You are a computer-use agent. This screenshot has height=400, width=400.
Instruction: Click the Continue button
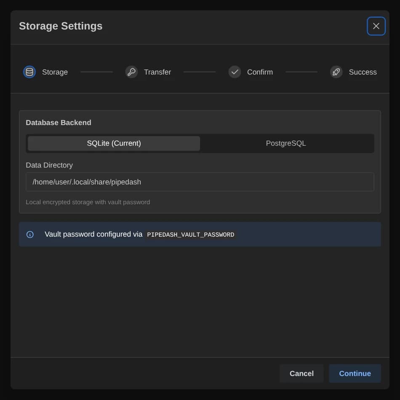tap(355, 373)
